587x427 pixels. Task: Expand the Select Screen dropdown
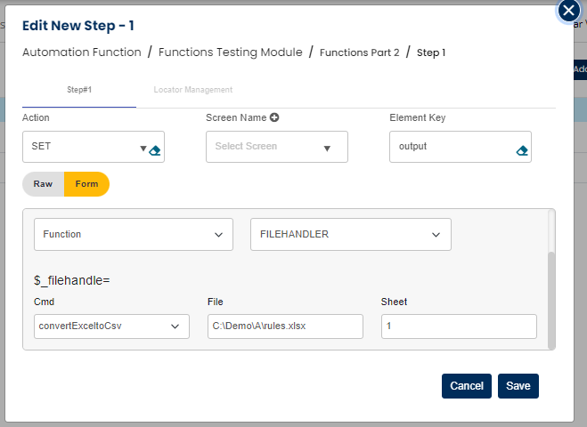pyautogui.click(x=326, y=148)
